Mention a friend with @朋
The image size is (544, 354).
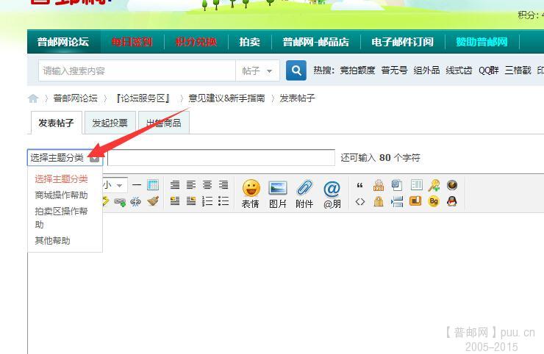[332, 194]
